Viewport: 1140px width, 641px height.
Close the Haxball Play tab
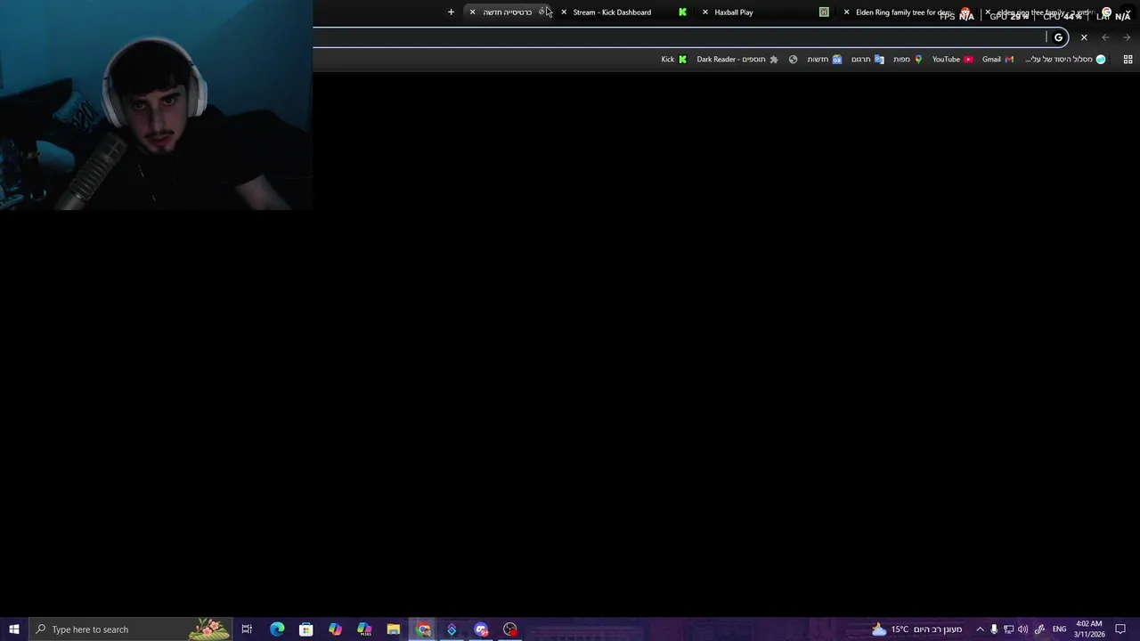pyautogui.click(x=705, y=12)
